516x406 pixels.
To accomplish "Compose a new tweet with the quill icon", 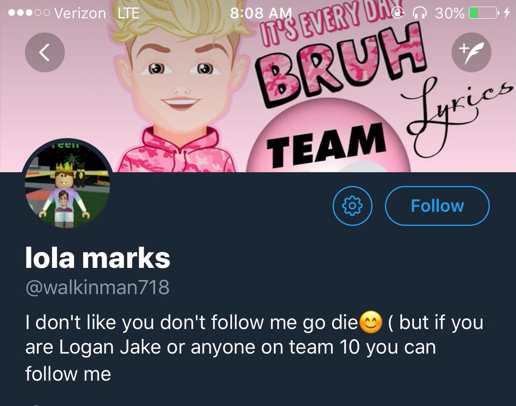I will tap(471, 52).
